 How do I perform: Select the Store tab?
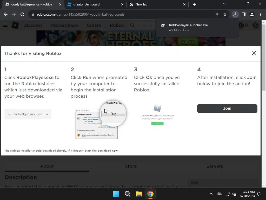131,166
